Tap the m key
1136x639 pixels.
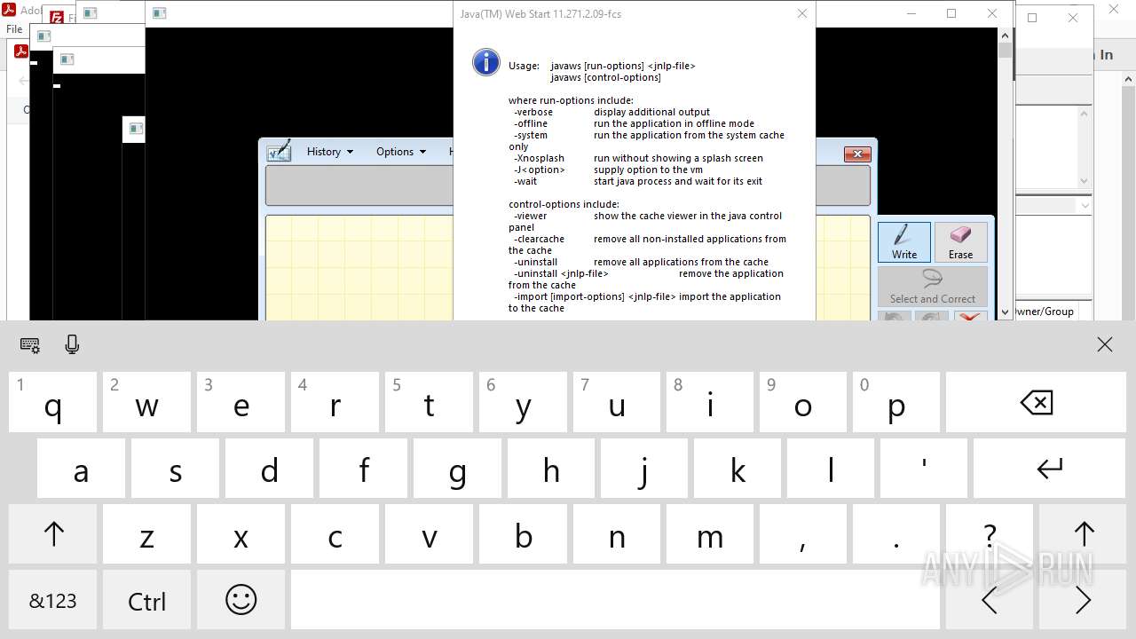710,534
